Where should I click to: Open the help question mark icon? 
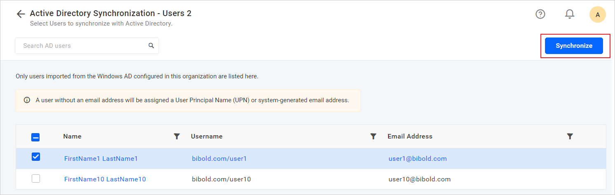coord(540,14)
